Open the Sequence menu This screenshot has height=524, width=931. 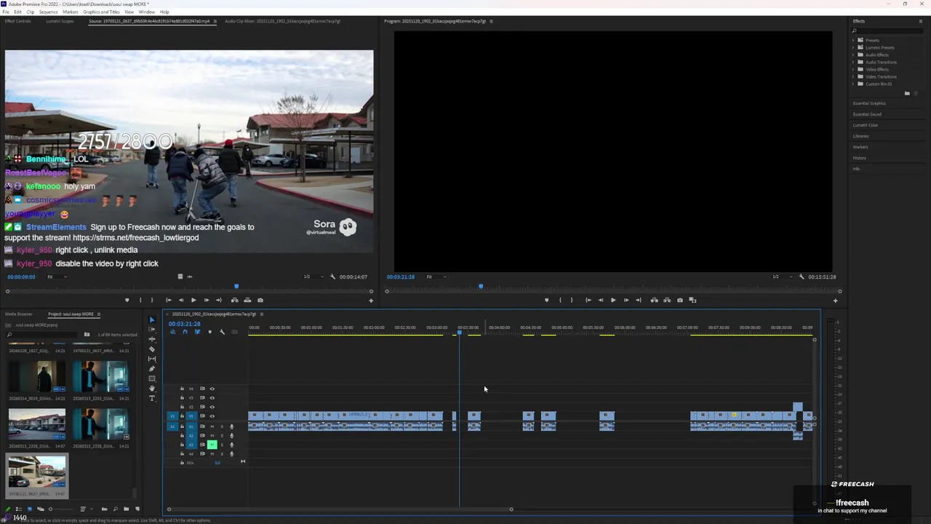[x=48, y=12]
